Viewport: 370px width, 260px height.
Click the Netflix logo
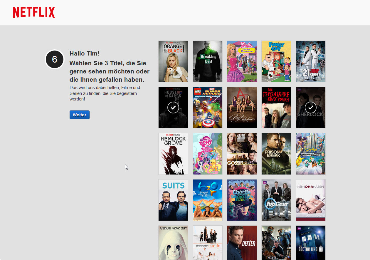point(33,12)
